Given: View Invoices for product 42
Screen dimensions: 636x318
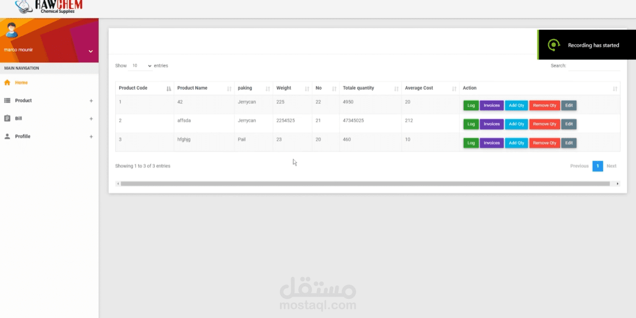Looking at the screenshot, I should point(491,105).
